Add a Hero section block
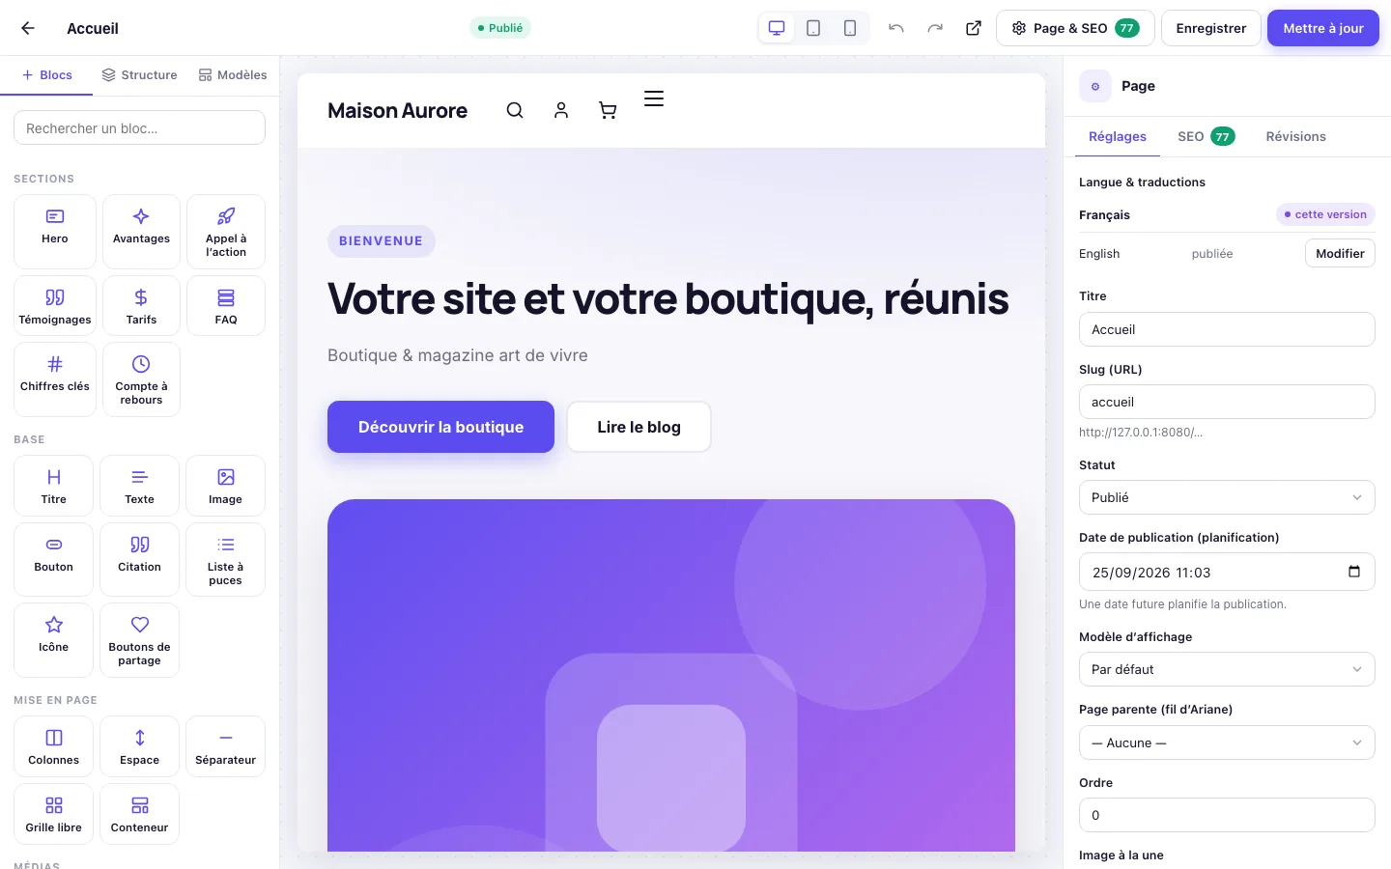1391x869 pixels. 55,232
